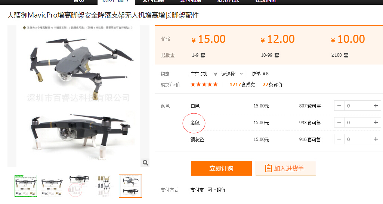
Task: Select fourth thumbnail showing leg color options
Action: (x=104, y=186)
